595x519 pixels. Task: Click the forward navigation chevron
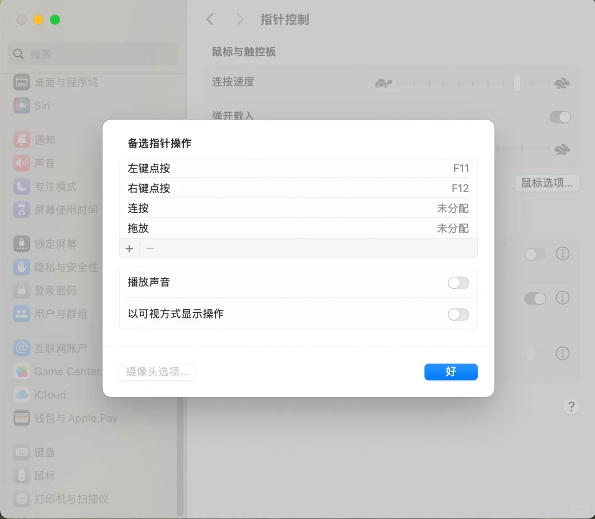tap(240, 19)
